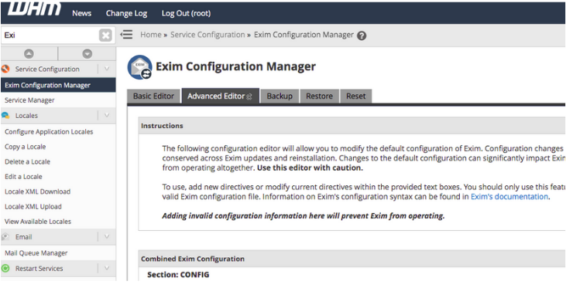Screen dimensions: 566x288
Task: Focus the sidebar search input field
Action: click(50, 36)
